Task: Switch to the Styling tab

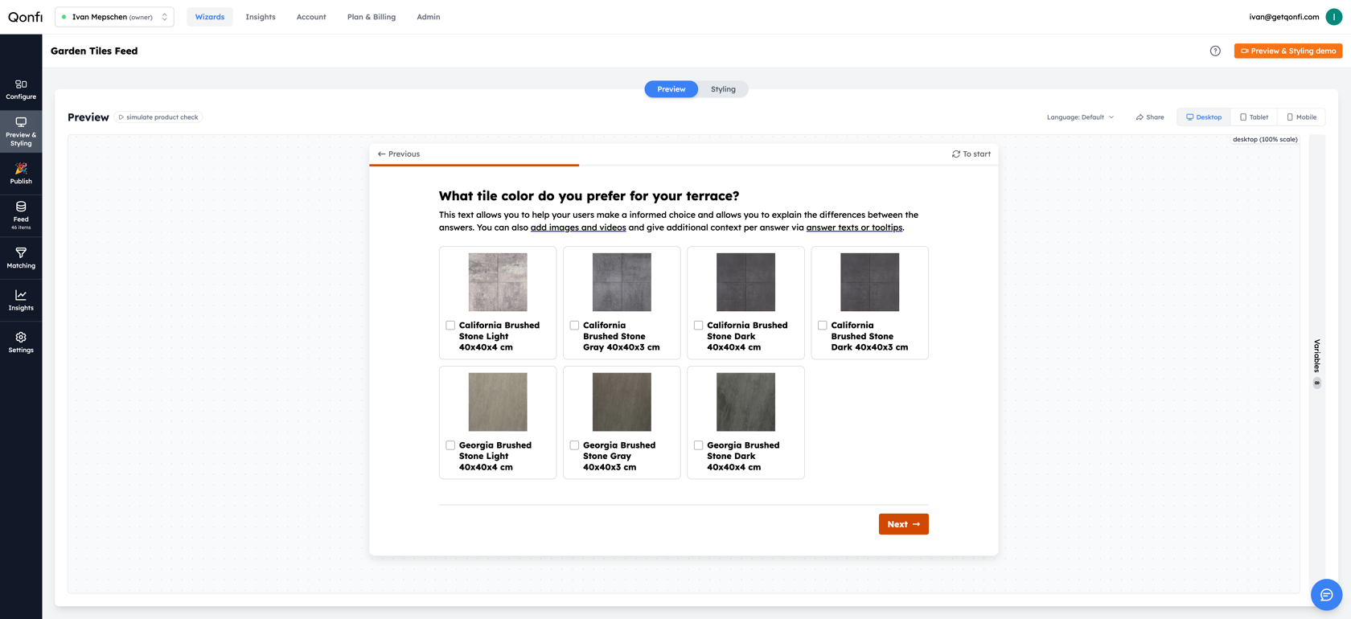Action: coord(723,89)
